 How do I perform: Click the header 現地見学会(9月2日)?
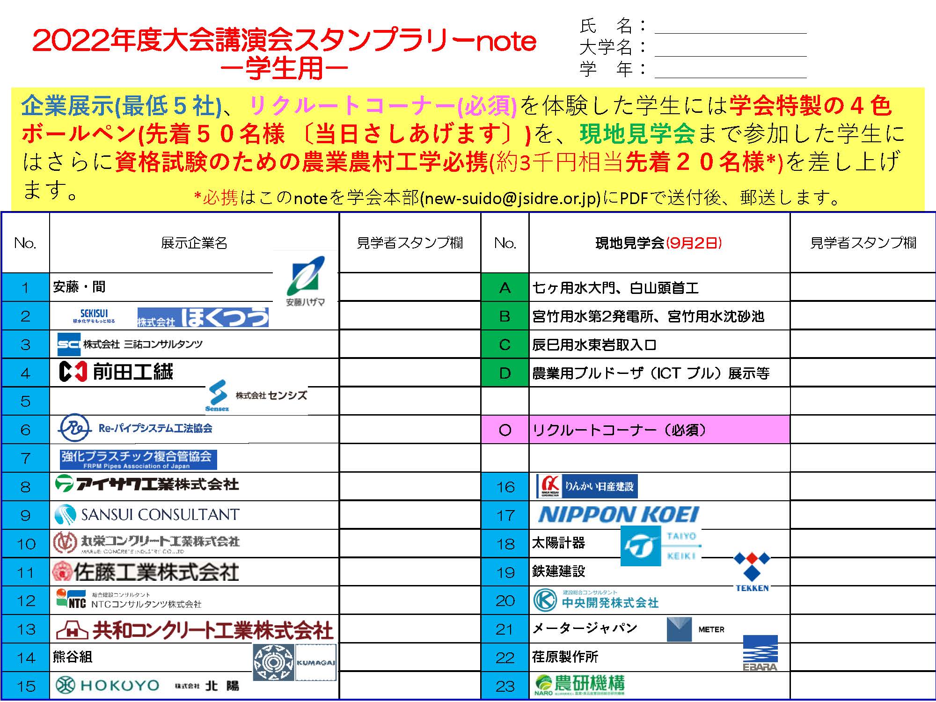(658, 243)
